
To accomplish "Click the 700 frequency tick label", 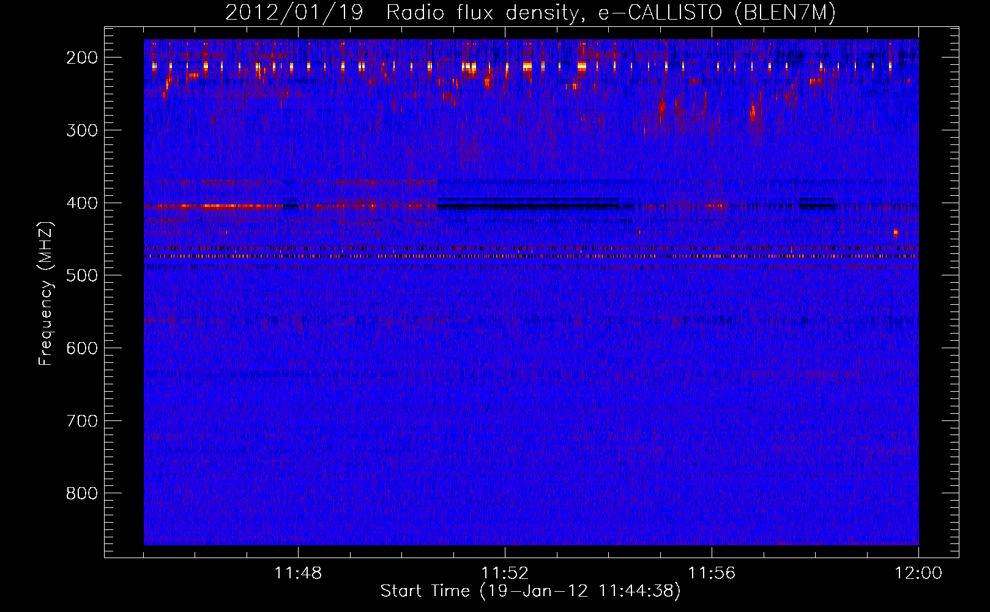I will point(82,420).
